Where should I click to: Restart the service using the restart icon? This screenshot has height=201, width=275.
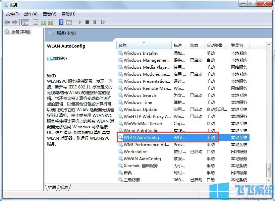[103, 22]
